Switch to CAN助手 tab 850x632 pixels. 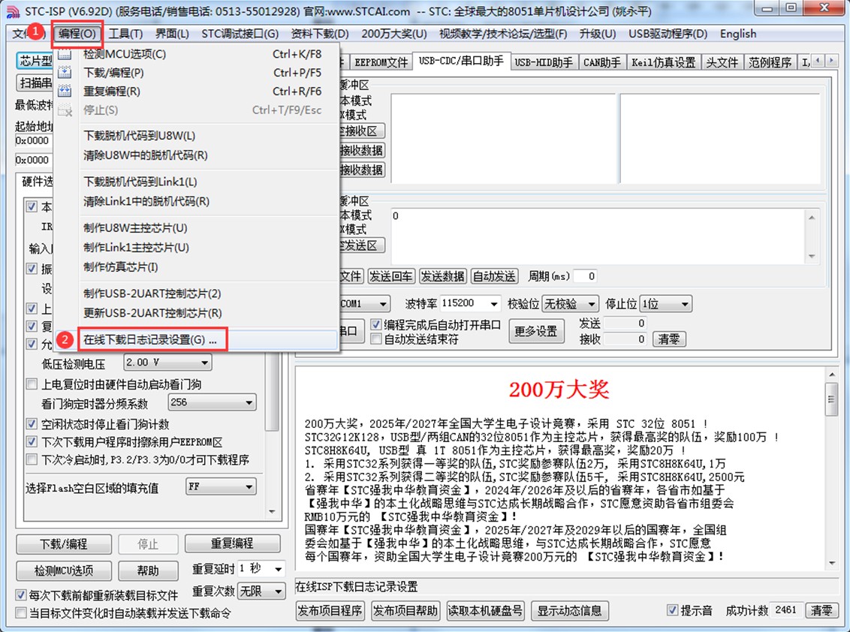[x=601, y=62]
